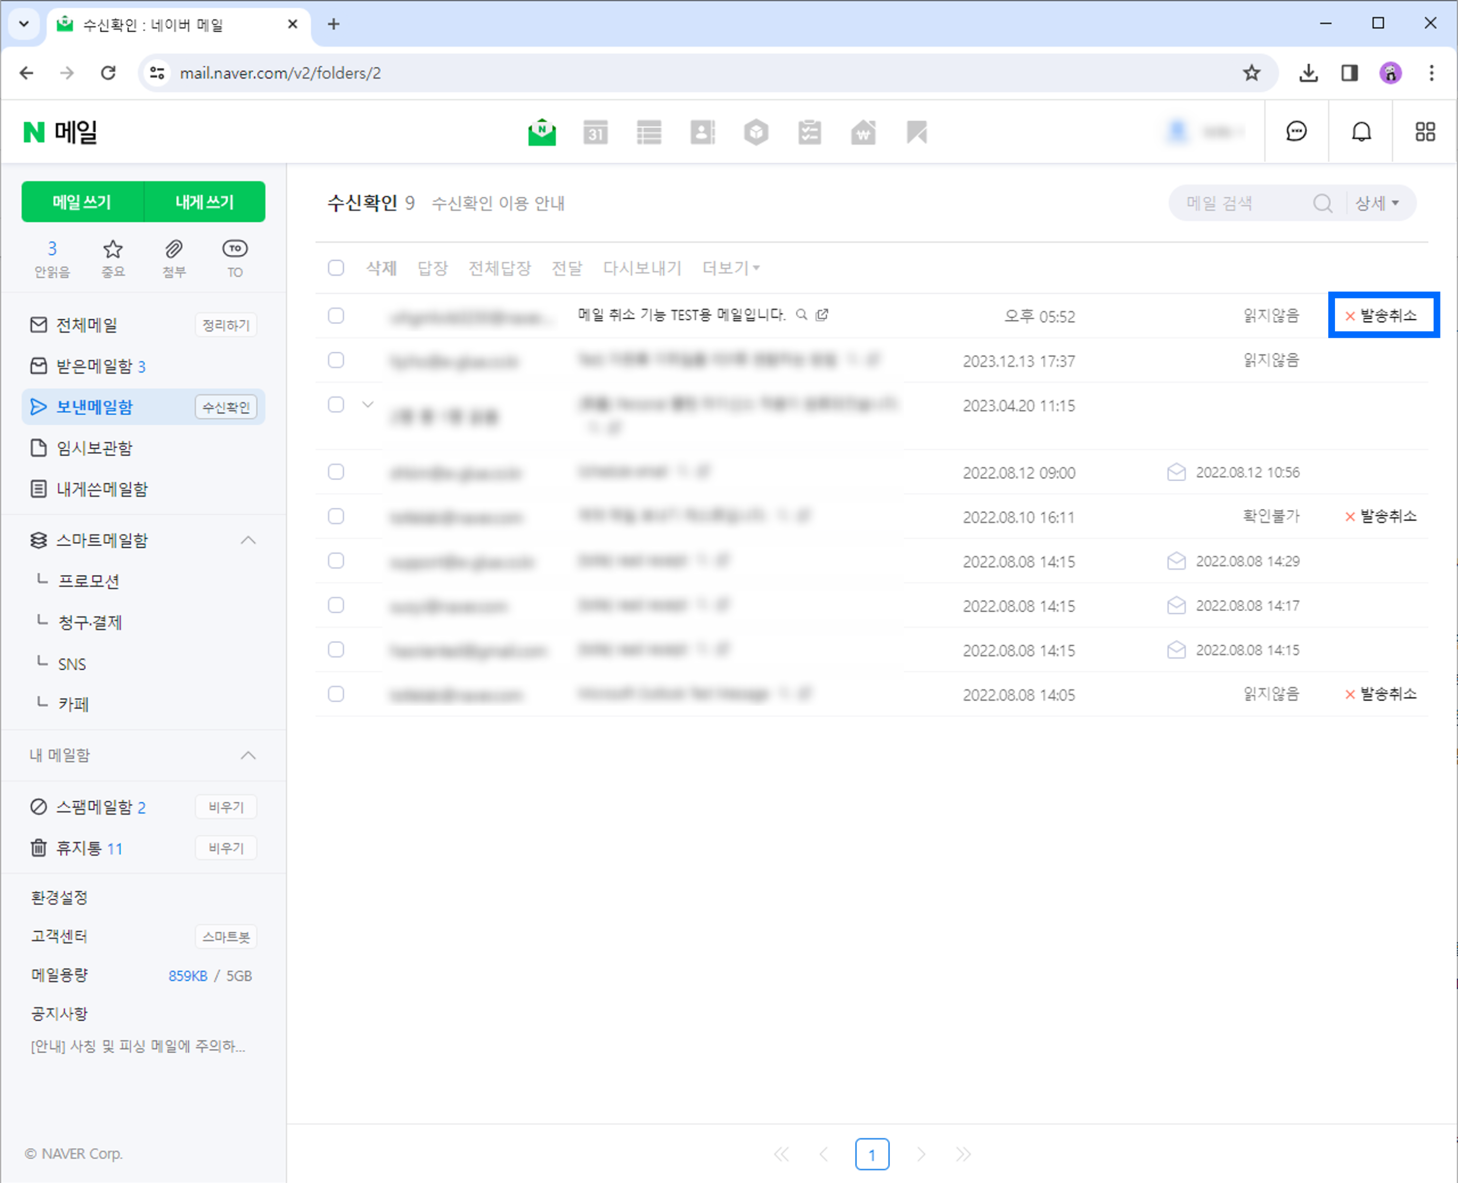The width and height of the screenshot is (1458, 1183).
Task: Click the 메일 쓰기 button
Action: pos(82,202)
